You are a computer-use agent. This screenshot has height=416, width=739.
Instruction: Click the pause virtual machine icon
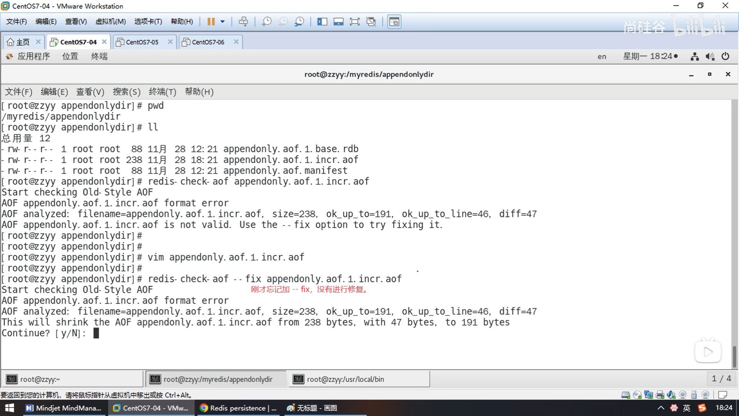211,22
